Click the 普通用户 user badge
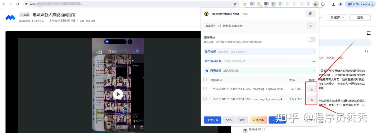The height and width of the screenshot is (133, 377). (210, 26)
